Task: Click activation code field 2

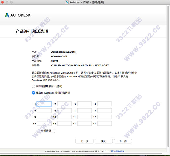Action: point(65,104)
